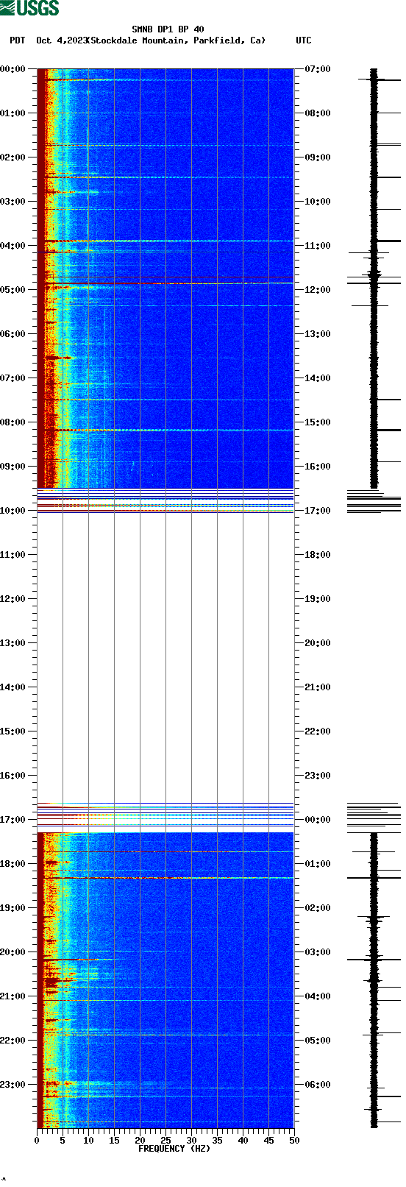Click the 10:00 UTC time label

pos(318,202)
